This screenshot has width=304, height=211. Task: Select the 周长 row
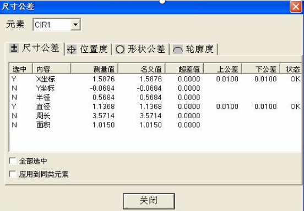155,116
